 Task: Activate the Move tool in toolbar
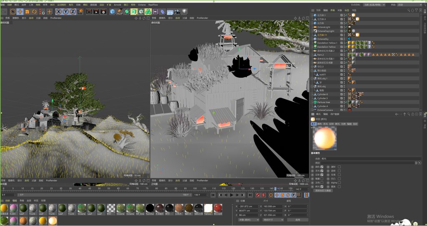pos(20,12)
